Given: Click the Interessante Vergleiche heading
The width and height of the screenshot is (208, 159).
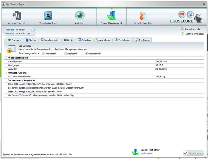Looking at the screenshot, I should pos(22,80).
